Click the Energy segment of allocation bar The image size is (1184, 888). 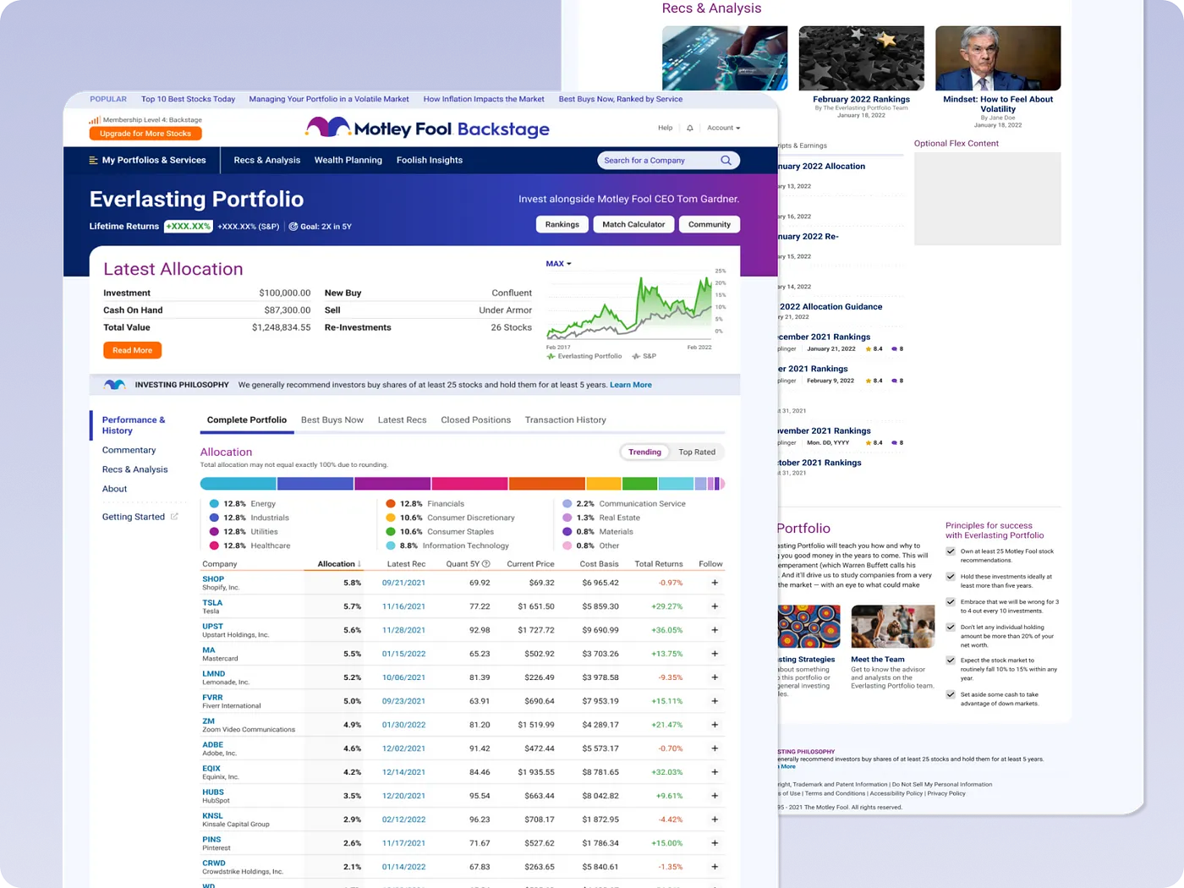pos(238,484)
